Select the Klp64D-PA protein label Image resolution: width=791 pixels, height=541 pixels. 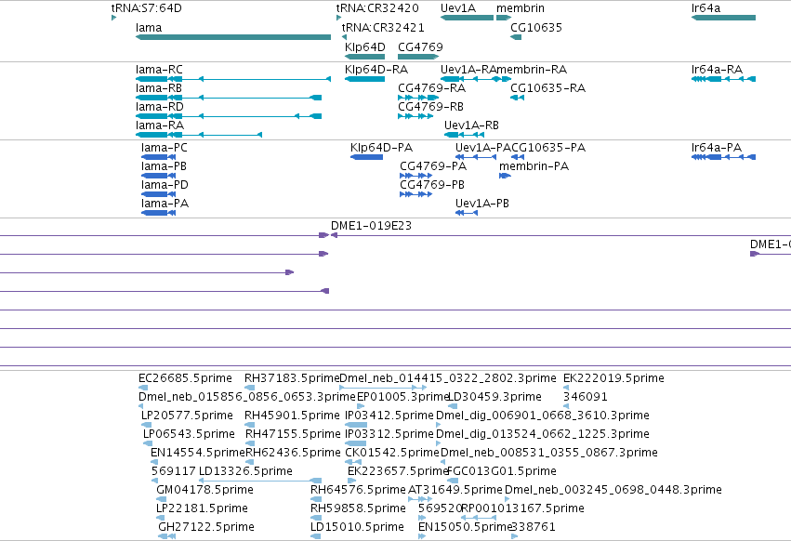381,148
